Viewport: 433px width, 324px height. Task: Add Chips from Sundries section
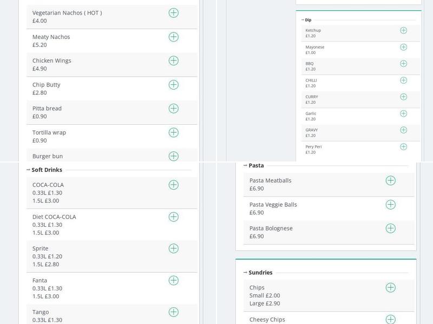pyautogui.click(x=390, y=288)
